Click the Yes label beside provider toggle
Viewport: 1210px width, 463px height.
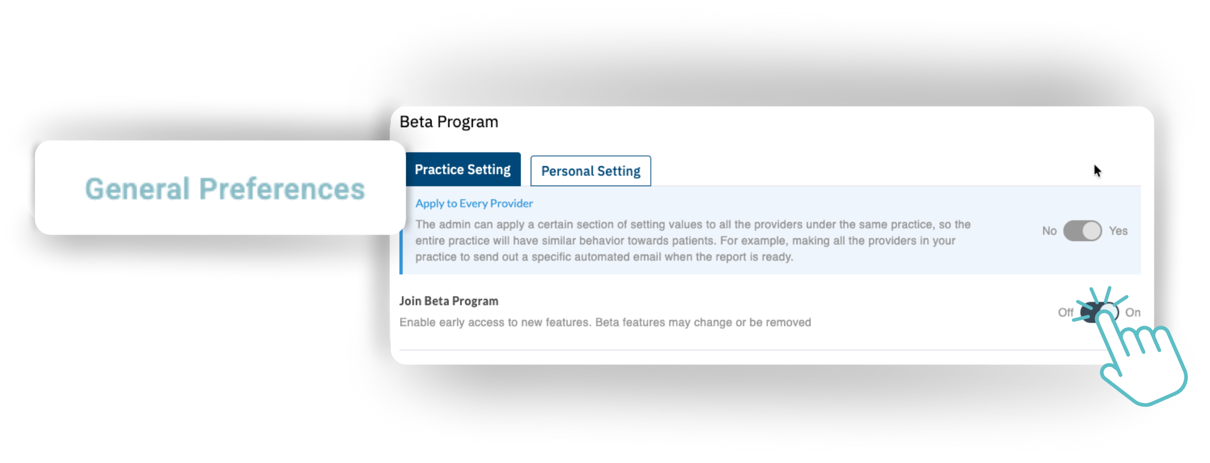1118,231
